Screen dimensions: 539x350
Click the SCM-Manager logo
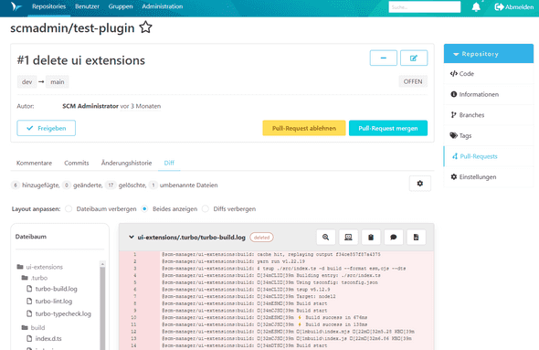click(16, 6)
